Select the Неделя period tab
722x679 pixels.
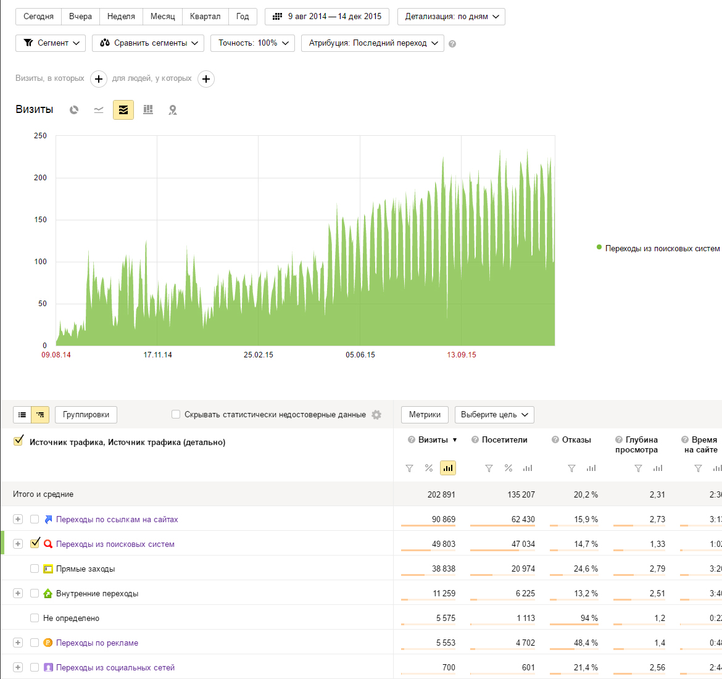pyautogui.click(x=121, y=17)
